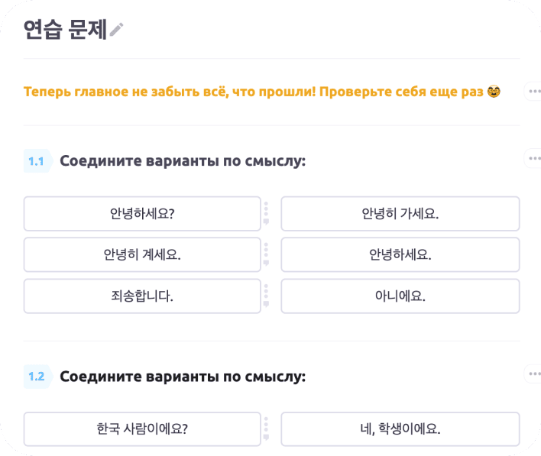This screenshot has height=456, width=541.
Task: Select the 죄송합니다. card
Action: 142,296
